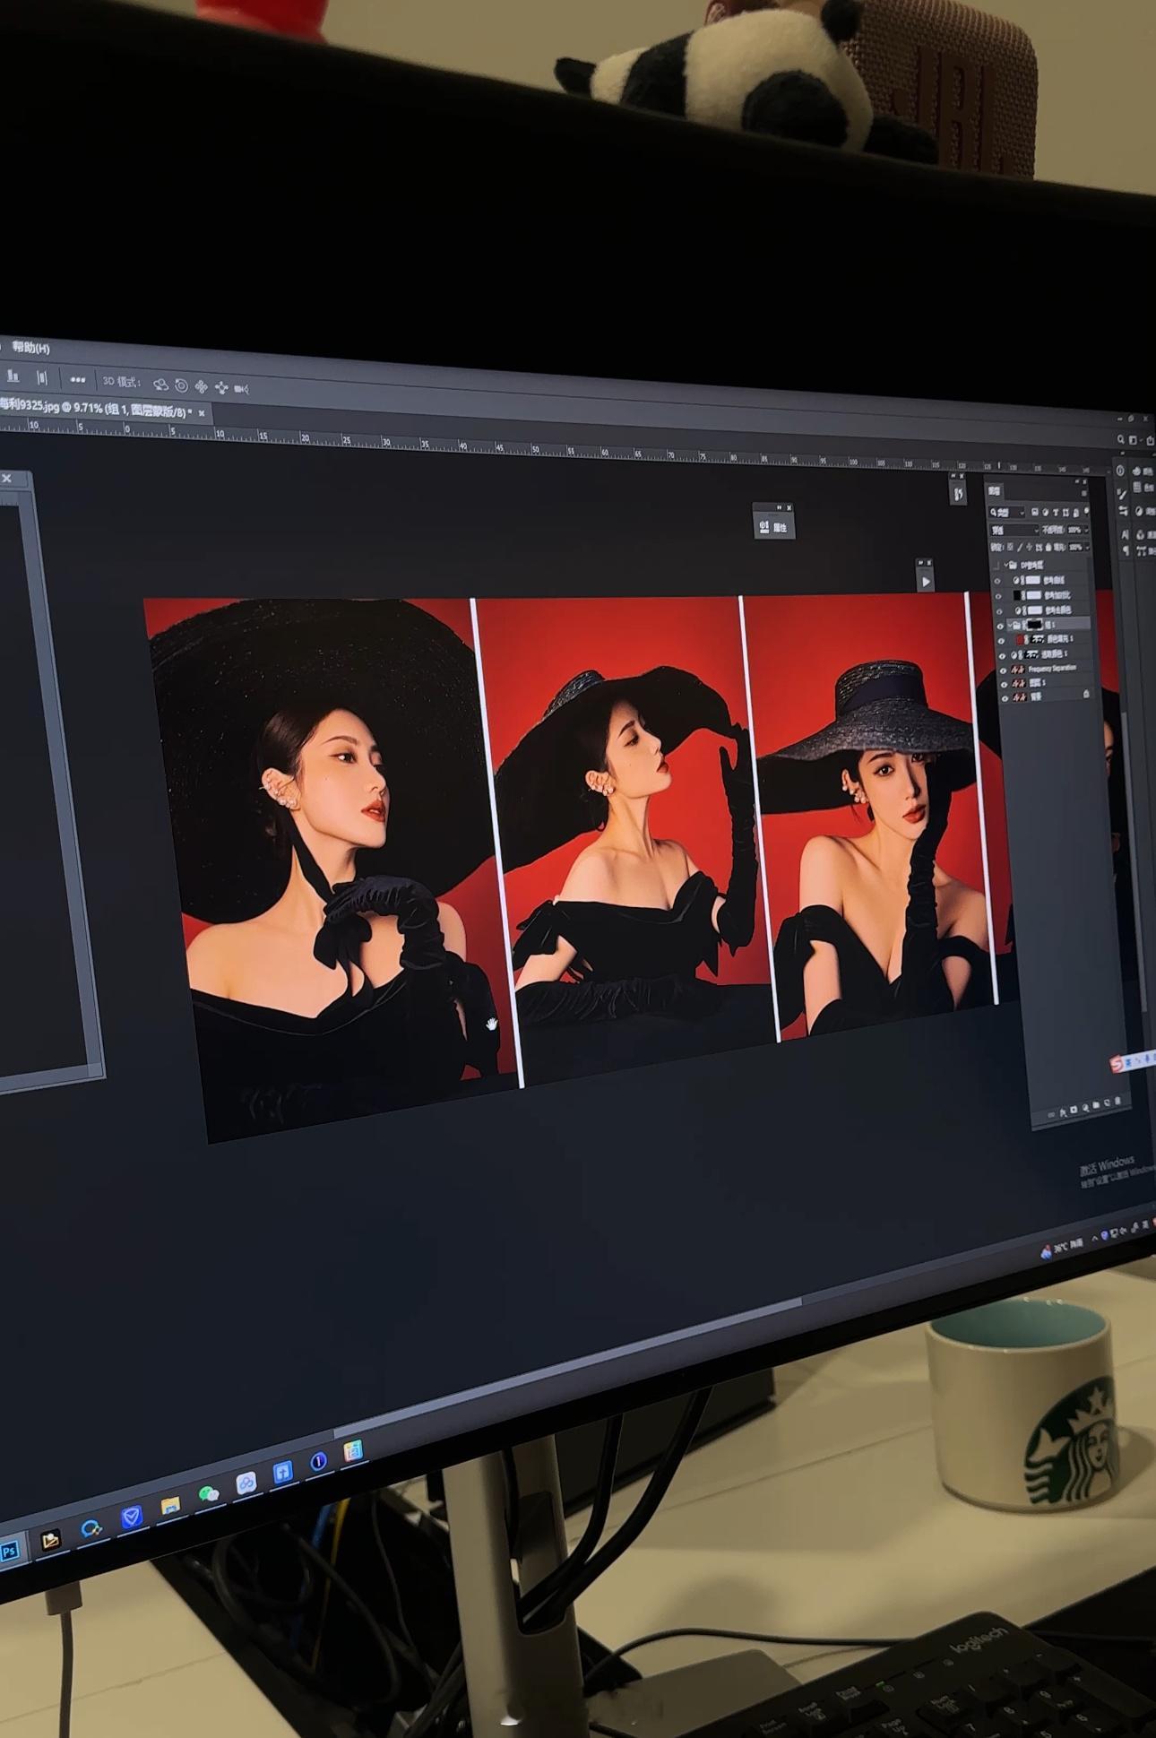1156x1738 pixels.
Task: Open WeChat from the taskbar
Action: coord(208,1494)
